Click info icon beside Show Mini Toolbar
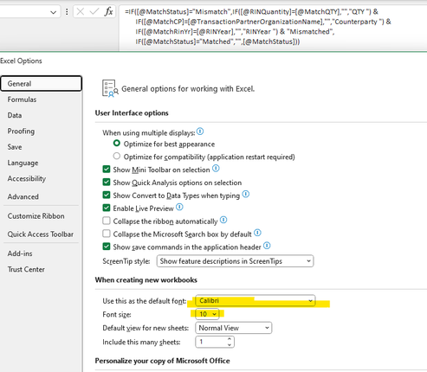 pyautogui.click(x=216, y=168)
